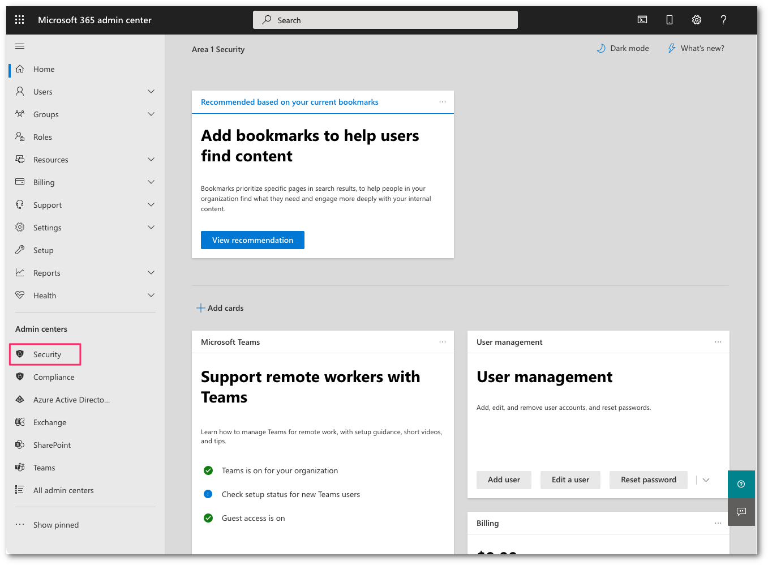Click the feedback icon at the bottom right
This screenshot has height=565, width=768.
741,512
